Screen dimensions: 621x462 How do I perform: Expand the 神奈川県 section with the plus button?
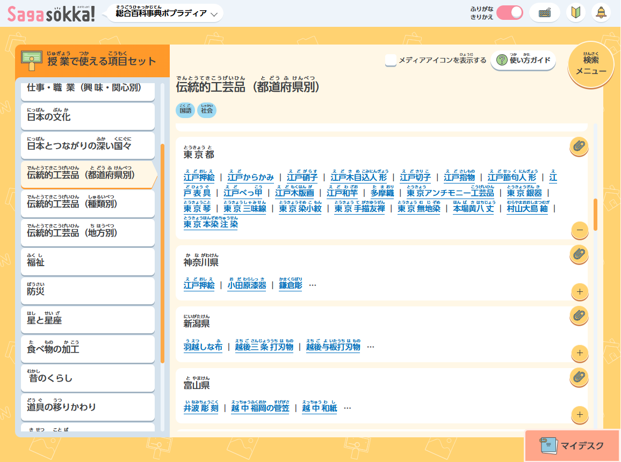click(x=579, y=292)
